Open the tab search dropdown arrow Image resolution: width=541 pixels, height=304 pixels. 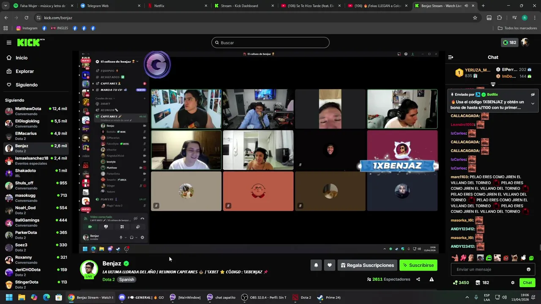point(6,6)
